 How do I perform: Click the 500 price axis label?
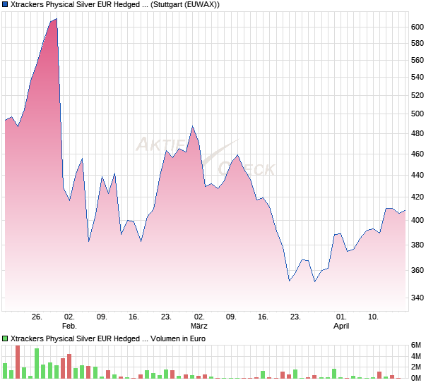(417, 114)
